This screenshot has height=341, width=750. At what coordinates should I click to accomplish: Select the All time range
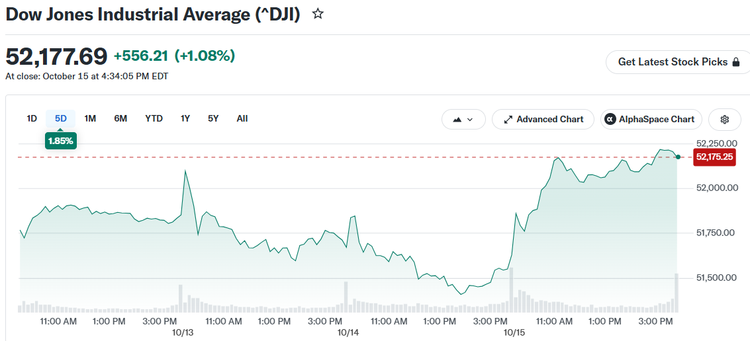coord(242,118)
